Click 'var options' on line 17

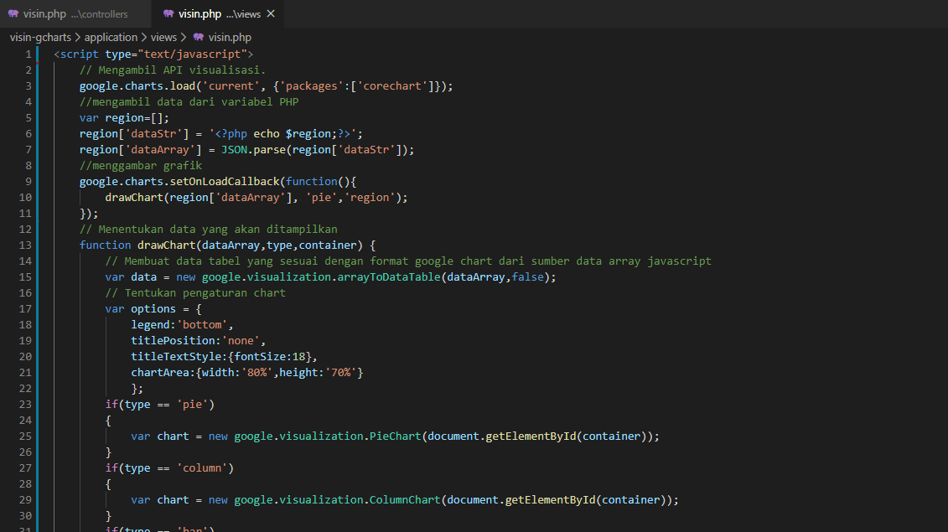point(140,309)
